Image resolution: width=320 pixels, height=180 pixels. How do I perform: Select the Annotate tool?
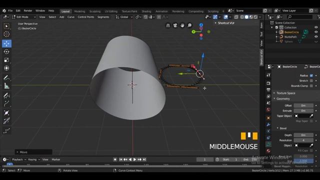point(6,77)
